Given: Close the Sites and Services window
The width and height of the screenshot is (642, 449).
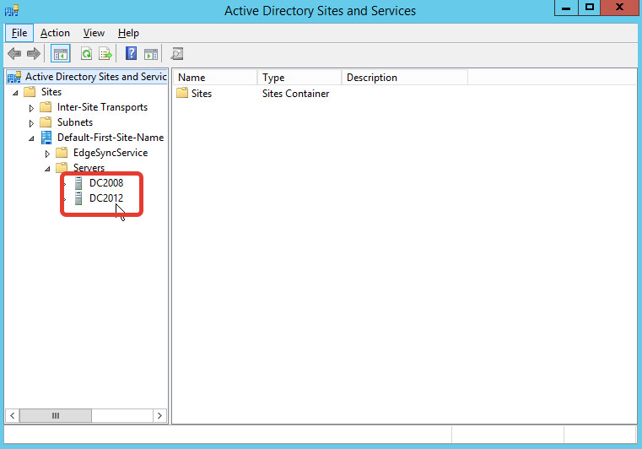Looking at the screenshot, I should tap(619, 8).
